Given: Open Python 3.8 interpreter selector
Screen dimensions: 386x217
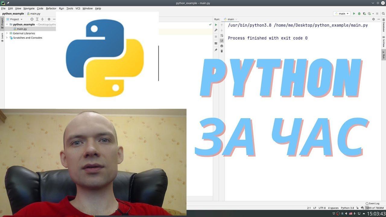Looking at the screenshot, I should pos(347,208).
